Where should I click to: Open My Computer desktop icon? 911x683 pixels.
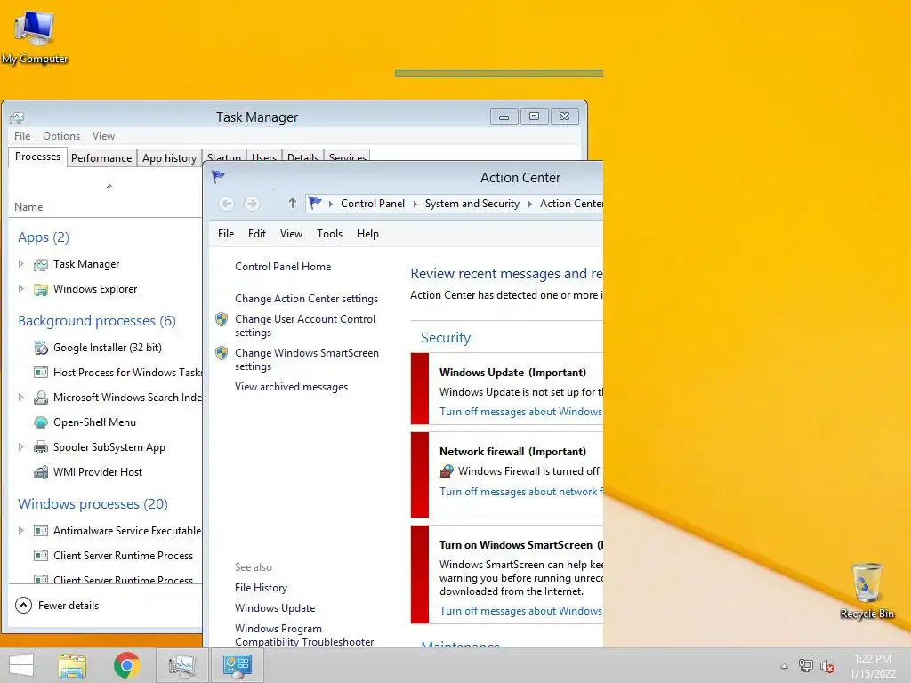click(35, 37)
